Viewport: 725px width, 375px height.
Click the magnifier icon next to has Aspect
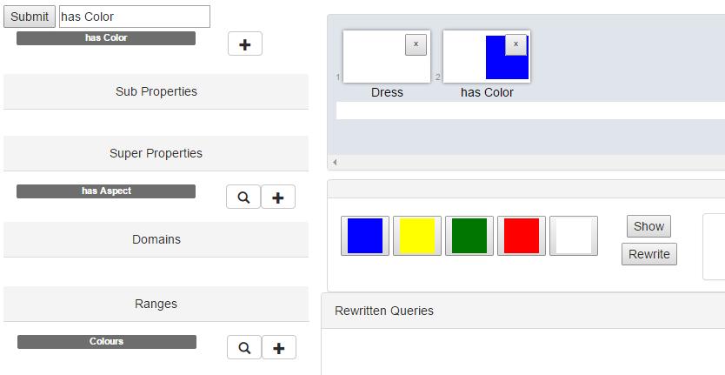point(243,198)
